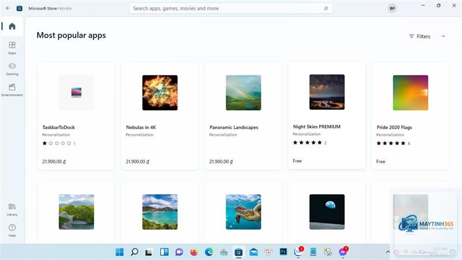Open the Entertainment section in sidebar
The image size is (462, 260).
click(12, 90)
